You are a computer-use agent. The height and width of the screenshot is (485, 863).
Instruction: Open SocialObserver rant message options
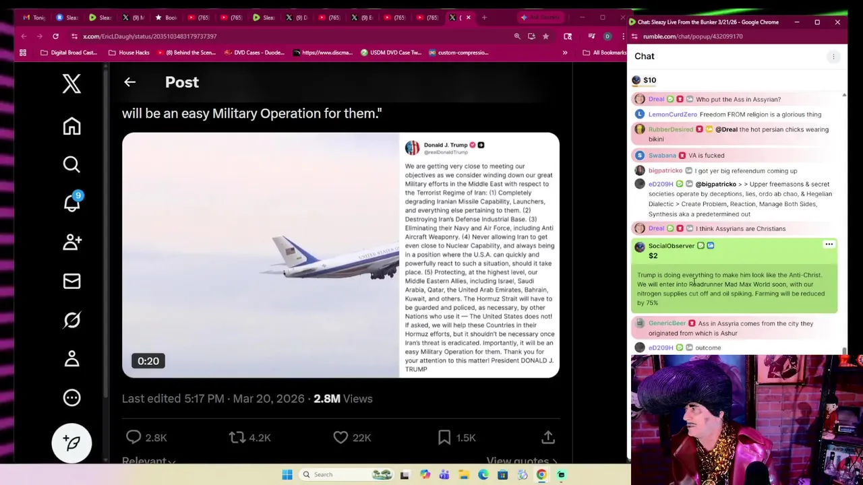point(829,245)
